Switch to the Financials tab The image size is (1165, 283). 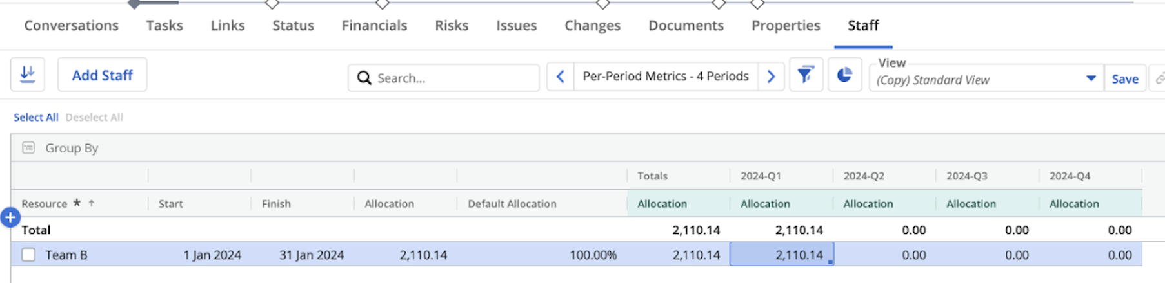coord(374,26)
